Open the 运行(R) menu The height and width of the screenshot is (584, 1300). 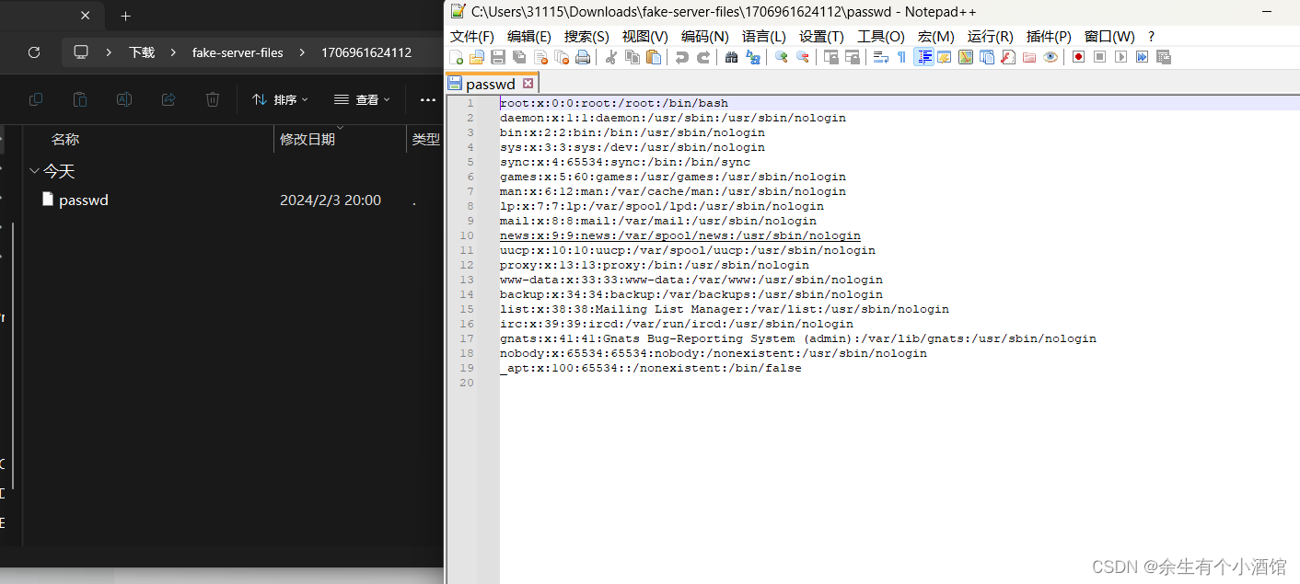991,37
